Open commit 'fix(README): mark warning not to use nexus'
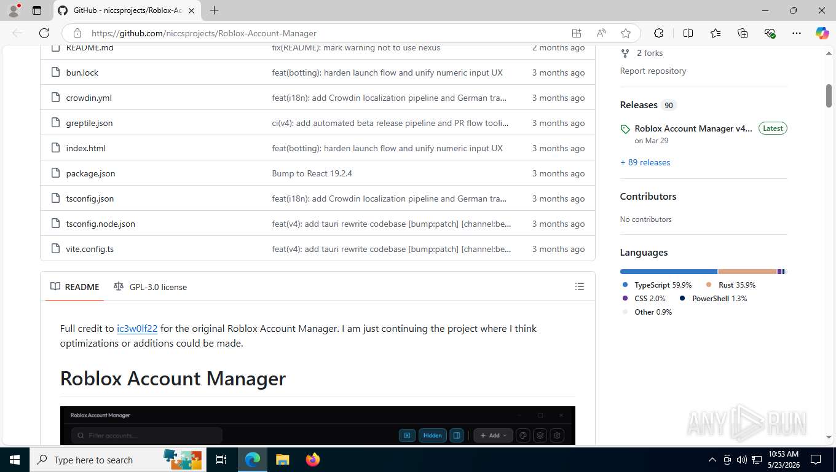This screenshot has width=836, height=472. point(356,48)
